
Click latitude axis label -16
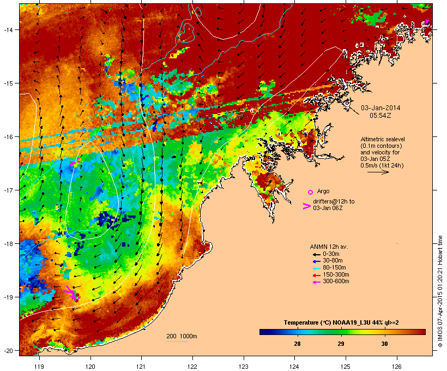[8, 137]
